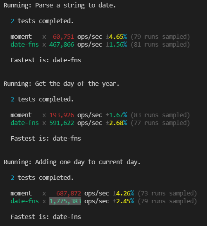Click '(73 runs sampled)' text
Image resolution: width=207 pixels, height=226 pixels.
(x=167, y=193)
